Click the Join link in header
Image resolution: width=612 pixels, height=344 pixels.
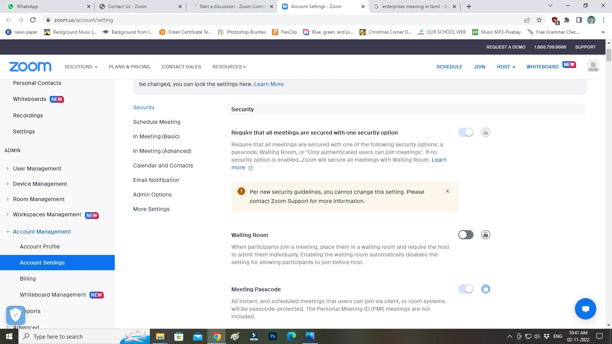tap(479, 67)
